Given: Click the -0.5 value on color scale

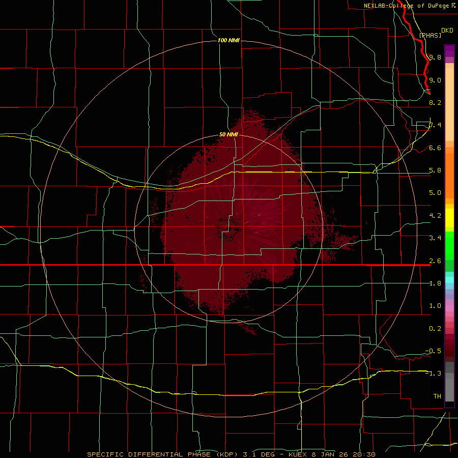Looking at the screenshot, I should tap(433, 351).
